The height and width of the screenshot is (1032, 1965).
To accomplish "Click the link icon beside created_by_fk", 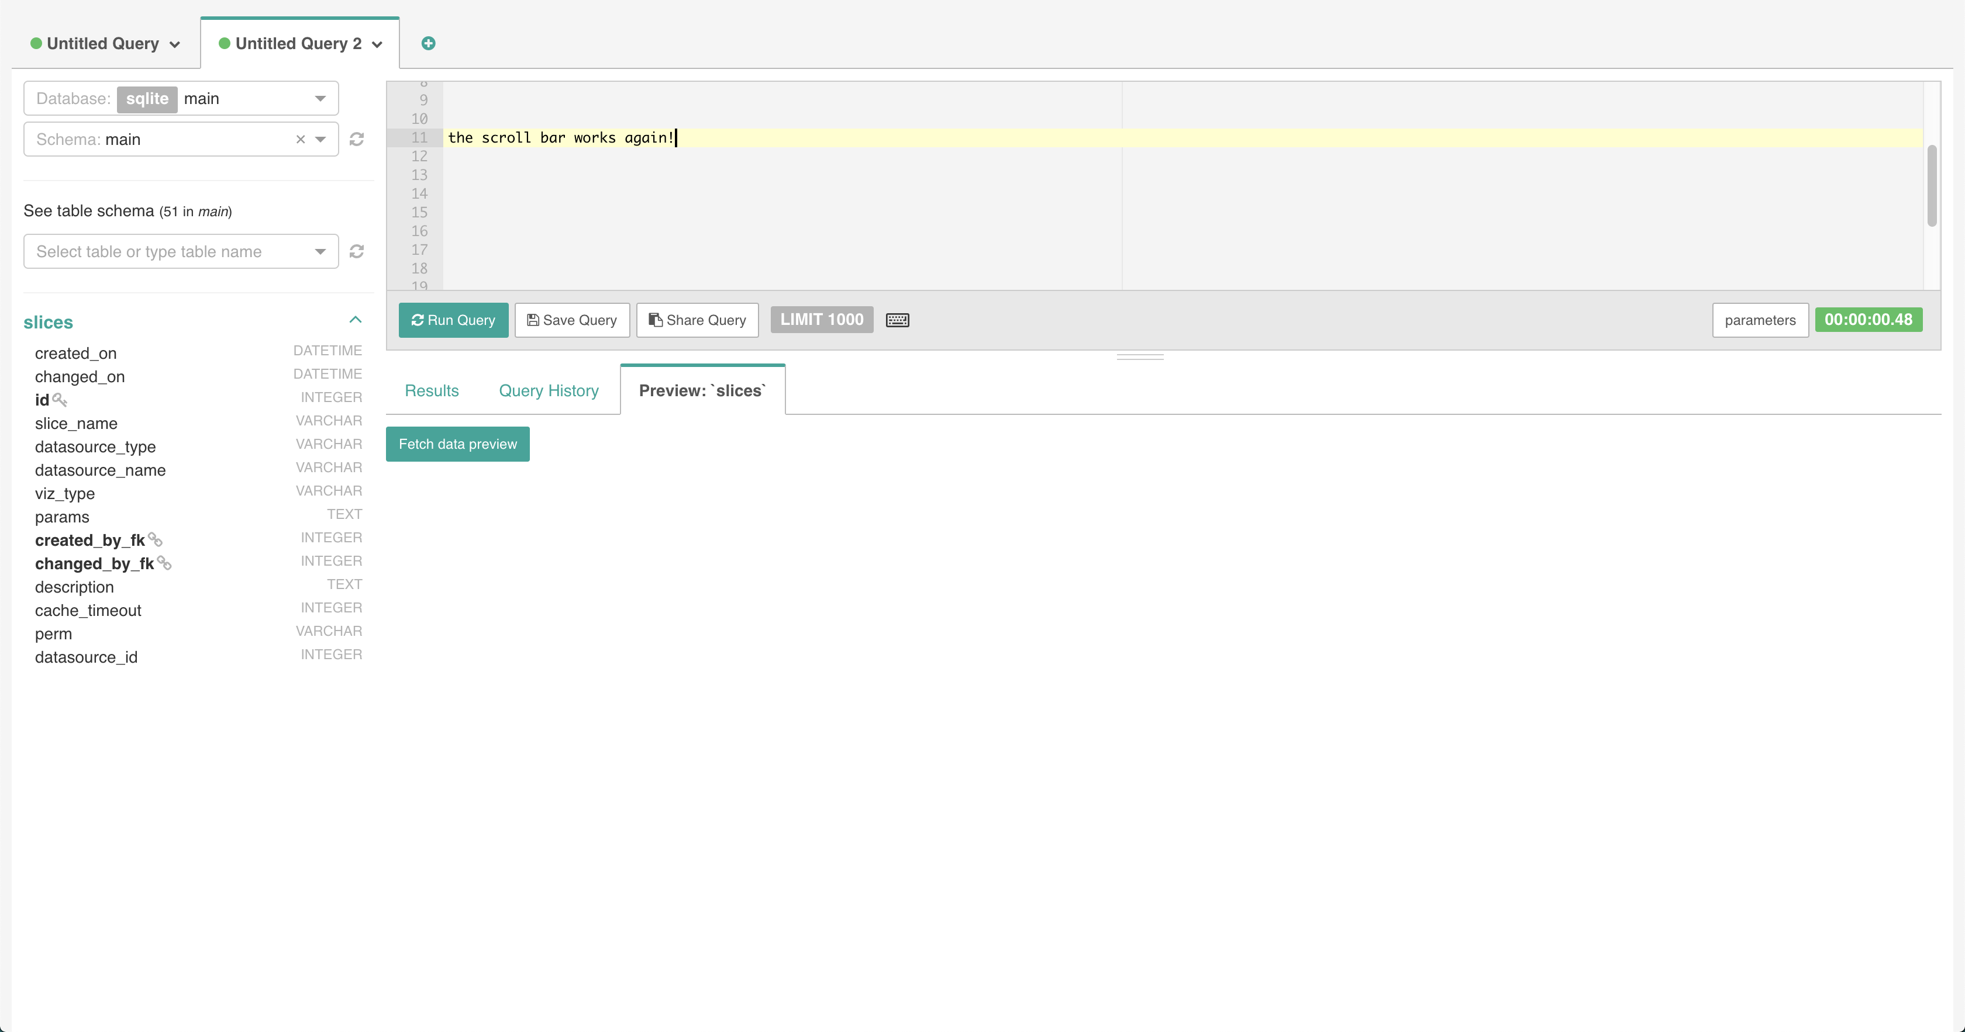I will click(155, 539).
